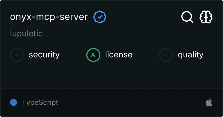Open the lupuletic author link
Viewport: 223px width, 117px height.
[x=26, y=34]
